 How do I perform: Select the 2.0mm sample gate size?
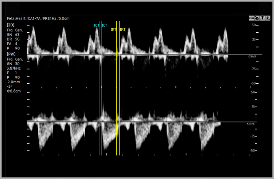point(14,82)
